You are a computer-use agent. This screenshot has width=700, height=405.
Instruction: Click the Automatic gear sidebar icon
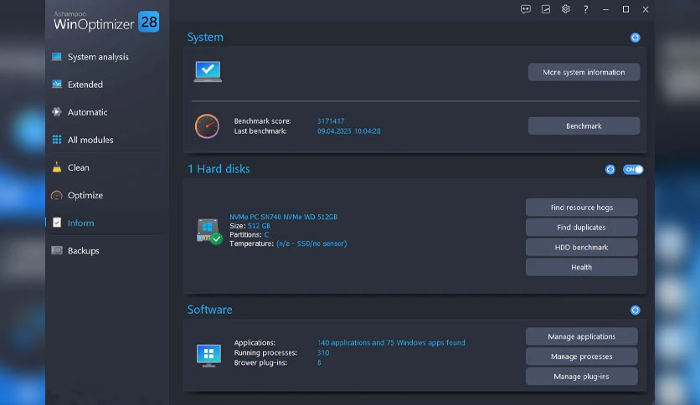(57, 112)
